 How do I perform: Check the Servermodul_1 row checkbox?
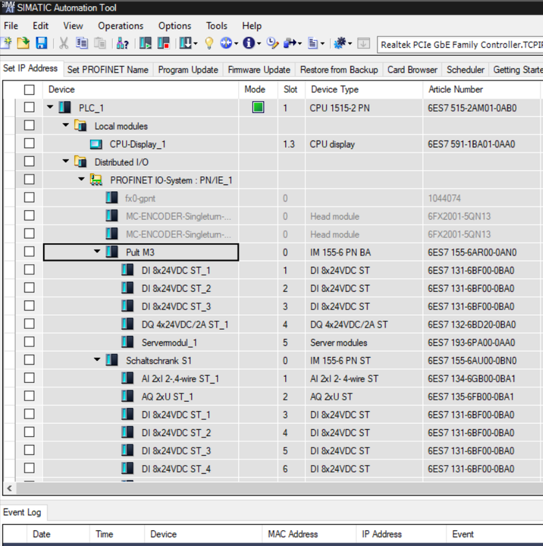tap(29, 342)
